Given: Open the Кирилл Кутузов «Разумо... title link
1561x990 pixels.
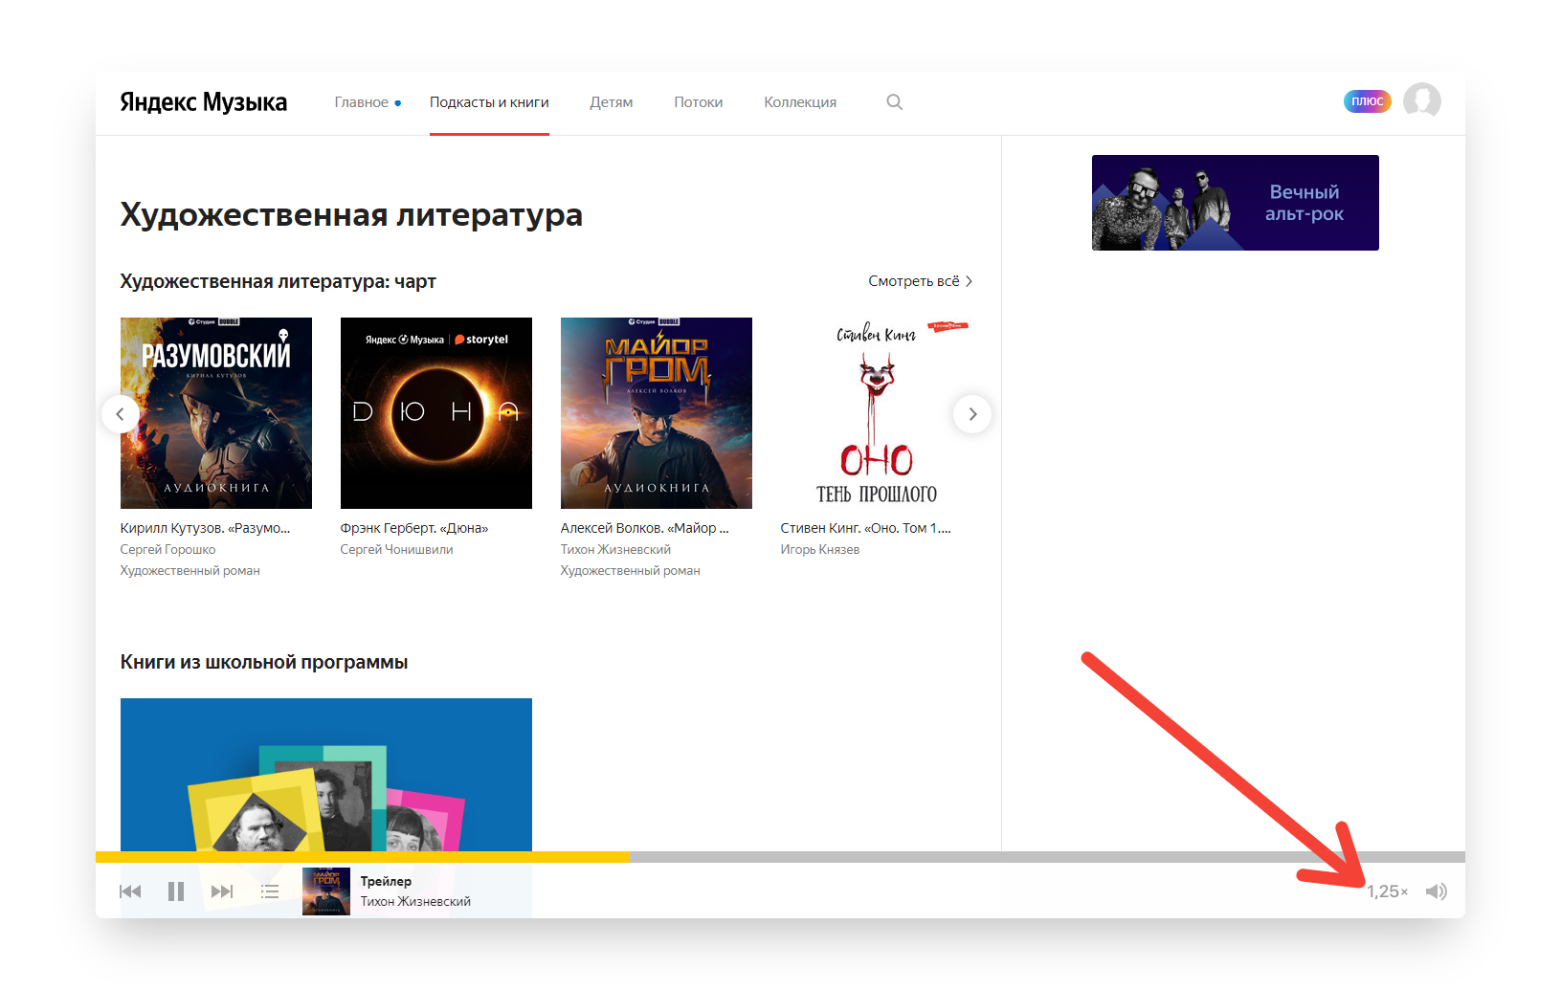Looking at the screenshot, I should point(205,528).
